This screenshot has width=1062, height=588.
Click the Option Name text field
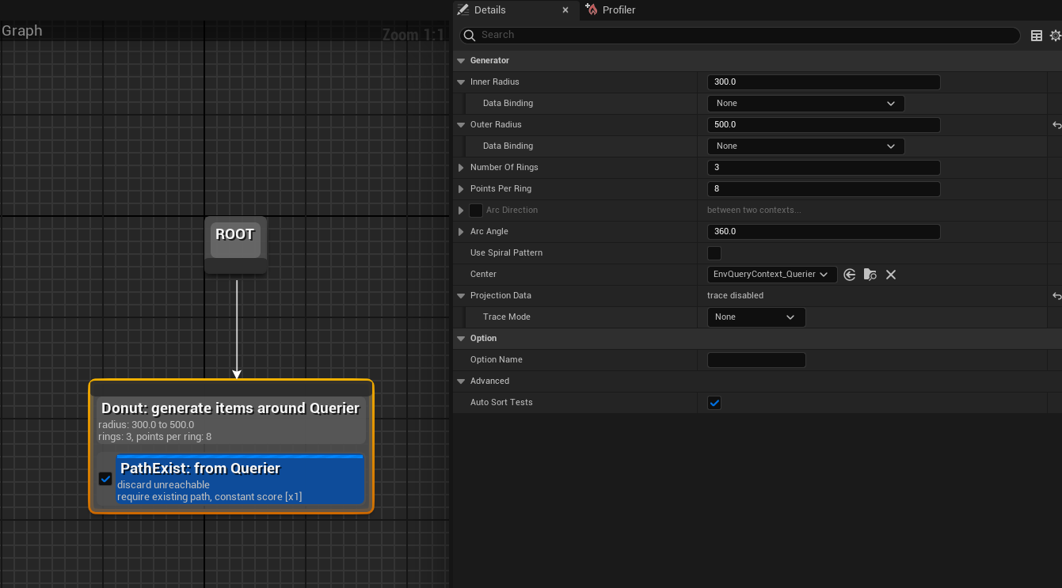tap(756, 360)
